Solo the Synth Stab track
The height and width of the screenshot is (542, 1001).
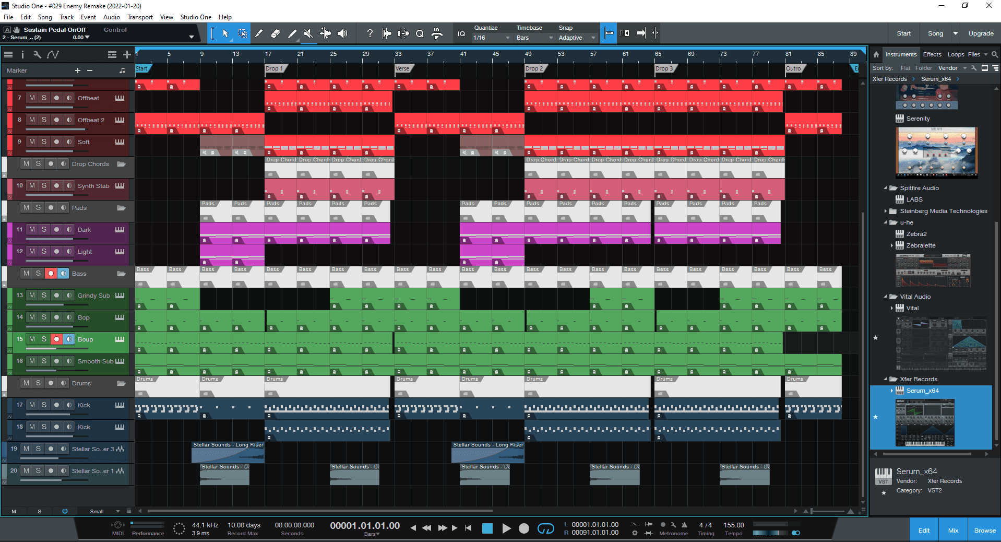(44, 186)
